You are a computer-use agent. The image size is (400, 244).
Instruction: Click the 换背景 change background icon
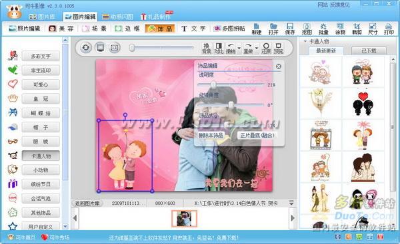coord(207,48)
